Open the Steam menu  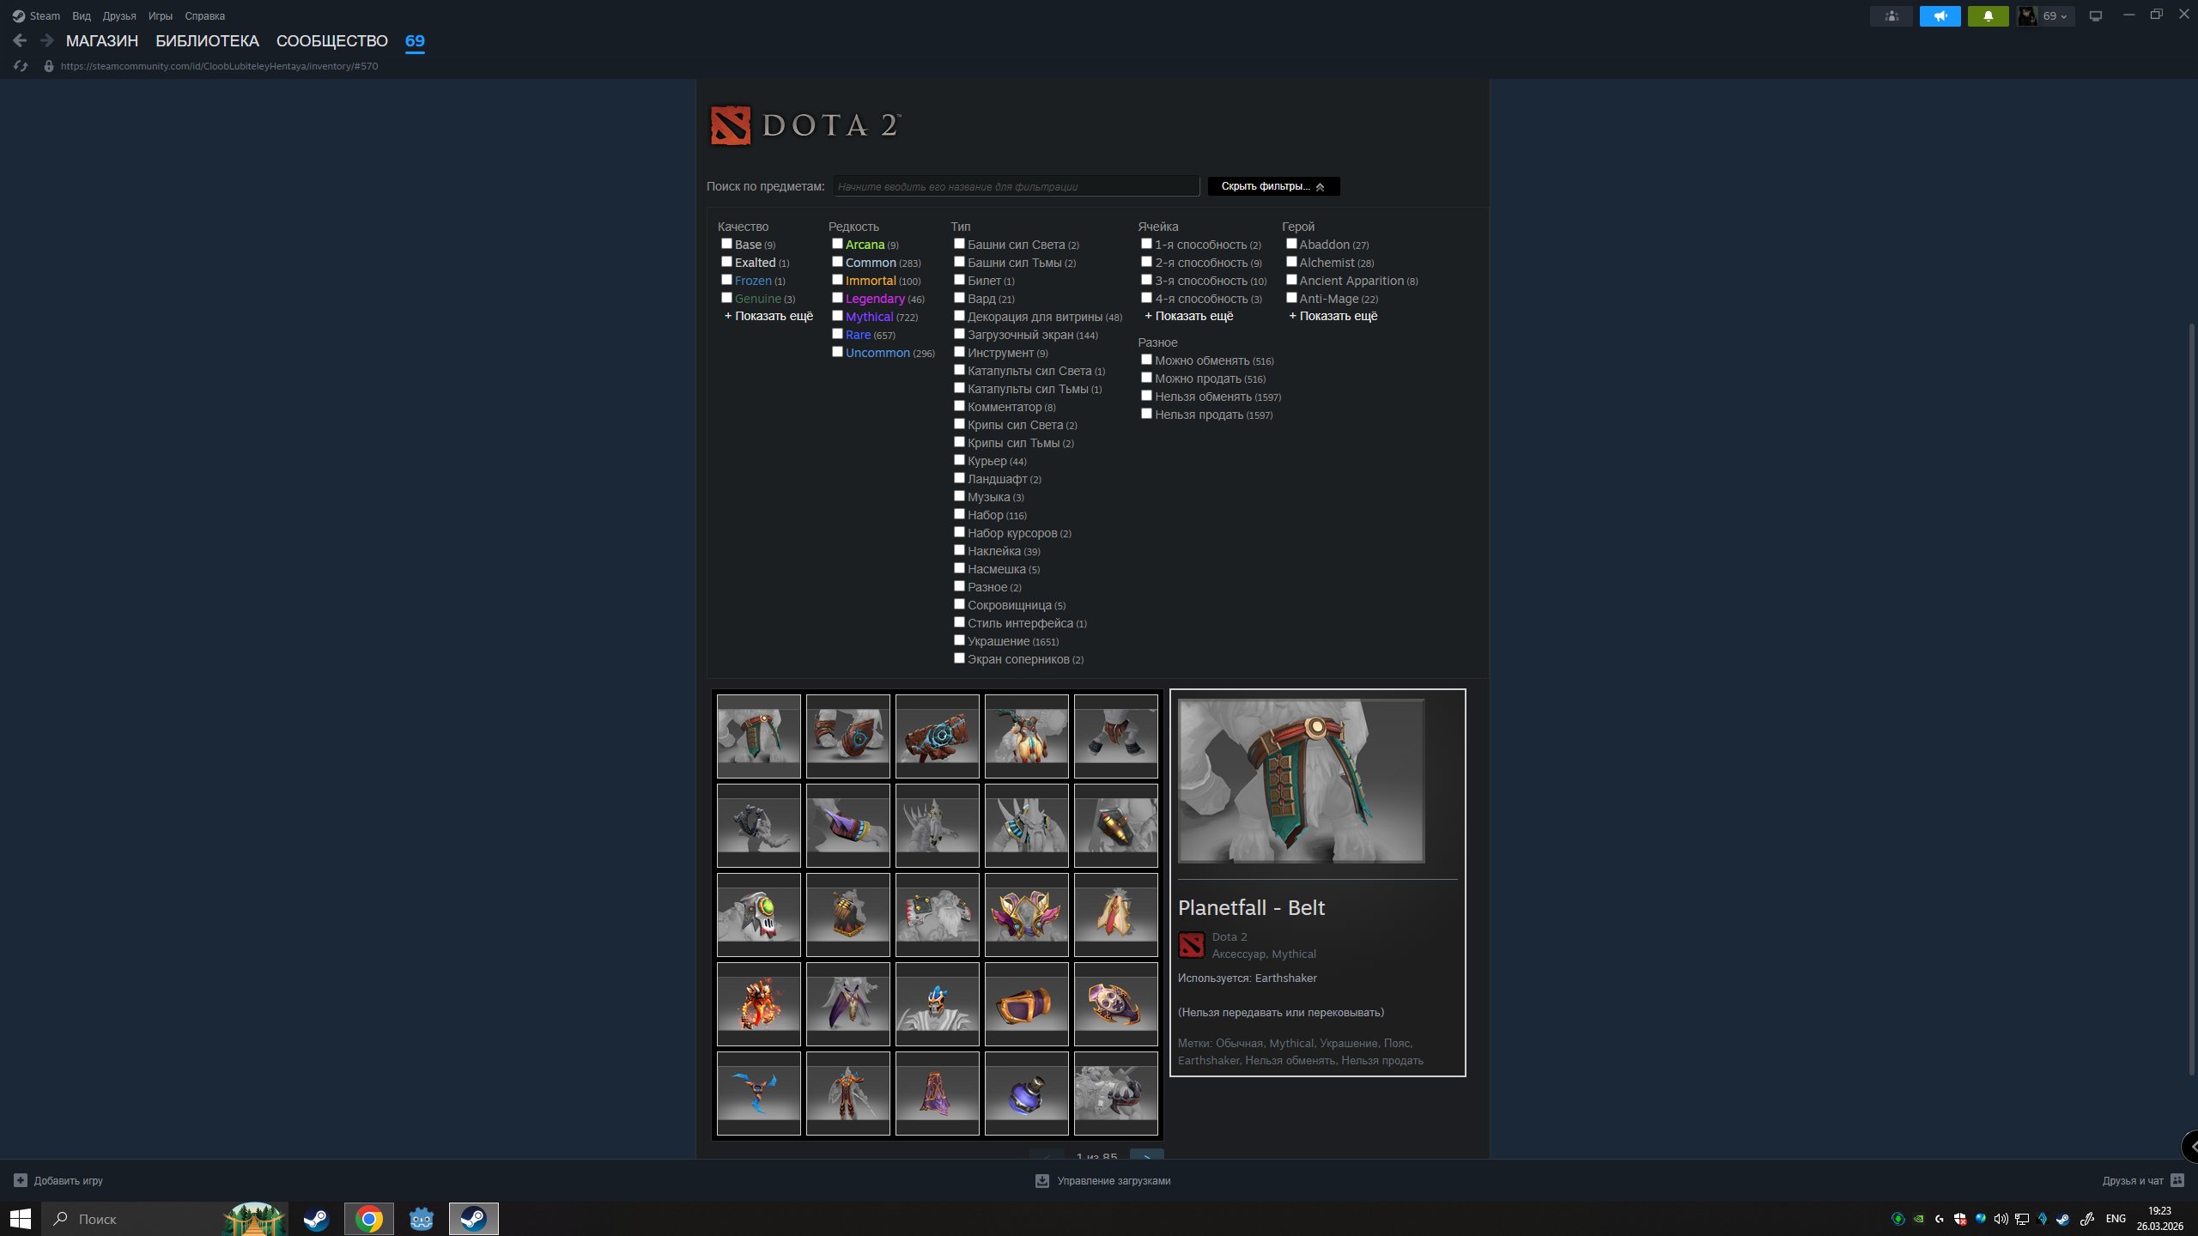pyautogui.click(x=36, y=15)
